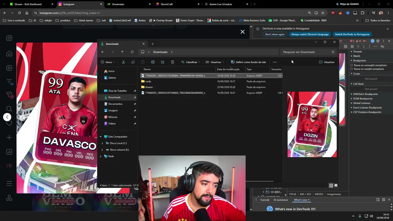Go back in the Downloads Explorer window

103,52
